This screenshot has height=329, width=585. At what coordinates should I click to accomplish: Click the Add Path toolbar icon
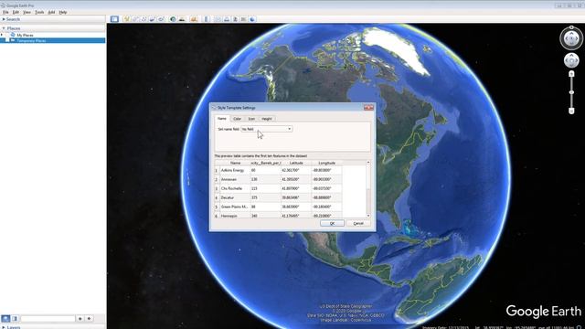[x=144, y=19]
